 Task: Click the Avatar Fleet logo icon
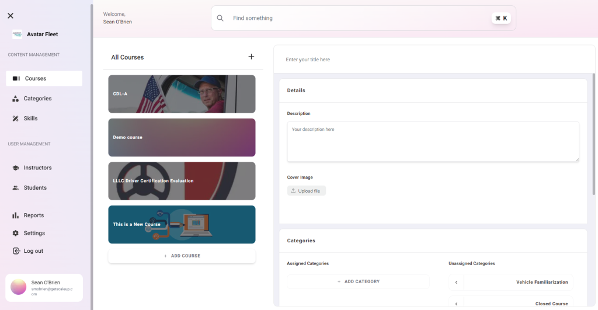[17, 34]
